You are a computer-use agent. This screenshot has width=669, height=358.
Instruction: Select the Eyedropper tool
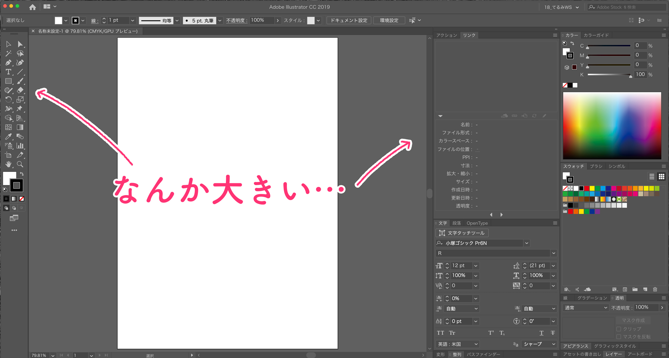pos(8,136)
